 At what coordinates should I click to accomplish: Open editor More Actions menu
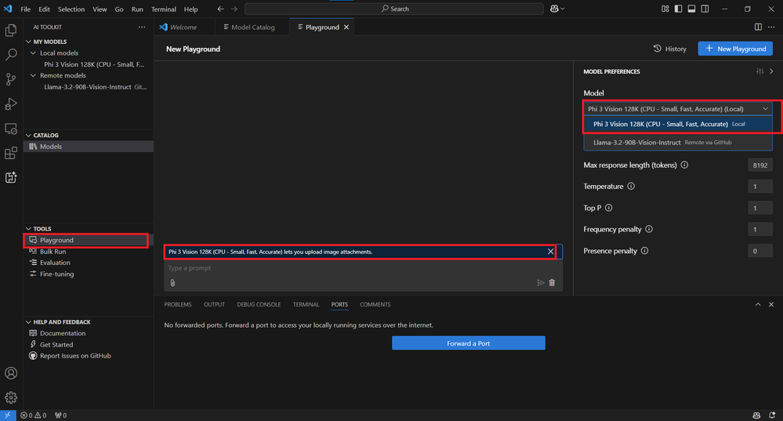pyautogui.click(x=771, y=27)
